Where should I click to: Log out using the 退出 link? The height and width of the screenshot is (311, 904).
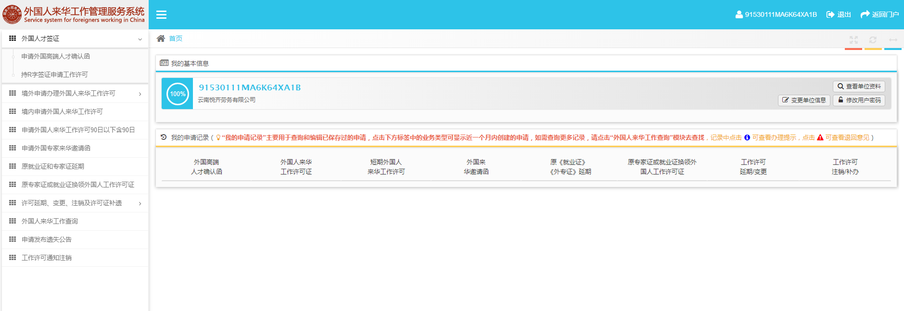(x=839, y=14)
